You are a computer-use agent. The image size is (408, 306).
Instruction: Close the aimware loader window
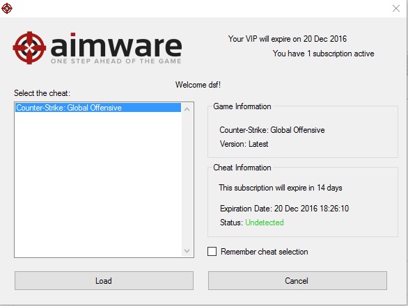(x=396, y=8)
